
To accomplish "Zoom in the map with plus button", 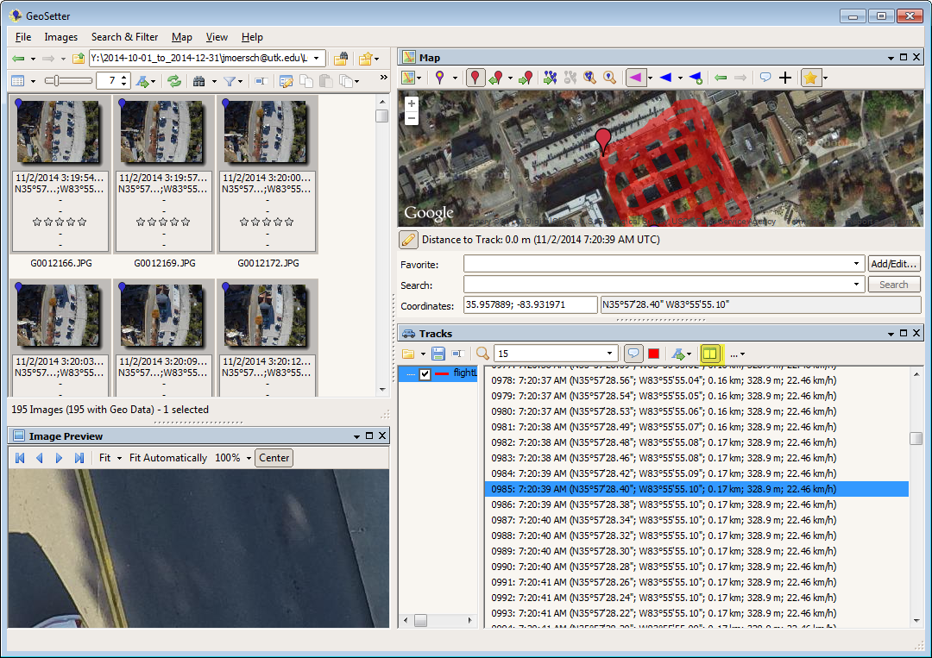I will [x=412, y=104].
